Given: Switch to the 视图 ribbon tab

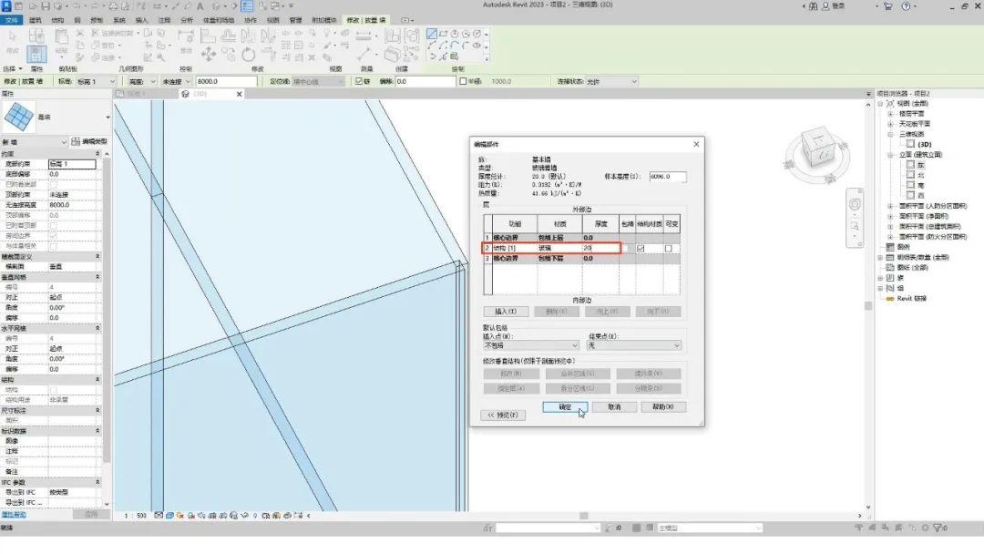Looking at the screenshot, I should coord(273,19).
